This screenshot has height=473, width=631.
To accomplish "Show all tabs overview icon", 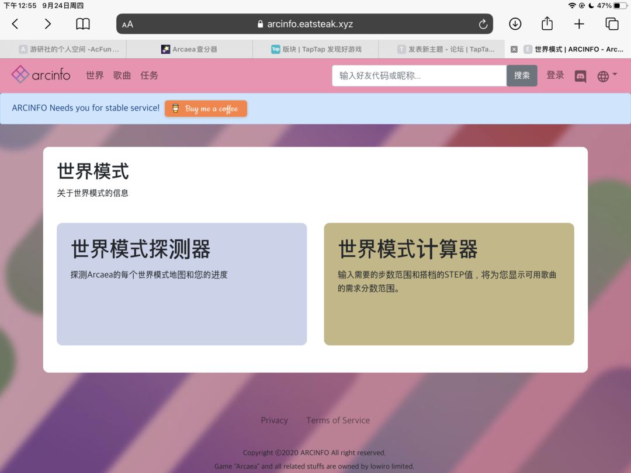I will coord(612,24).
